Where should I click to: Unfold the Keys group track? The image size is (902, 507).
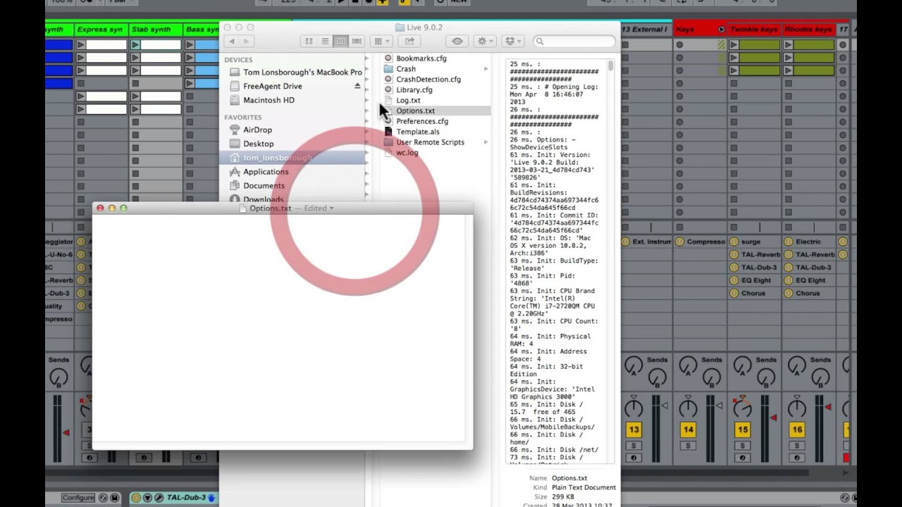[721, 30]
